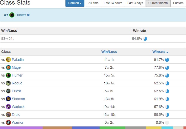The height and width of the screenshot is (129, 186).
Task: Click the 91.7% winrate value
Action: pos(159,60)
